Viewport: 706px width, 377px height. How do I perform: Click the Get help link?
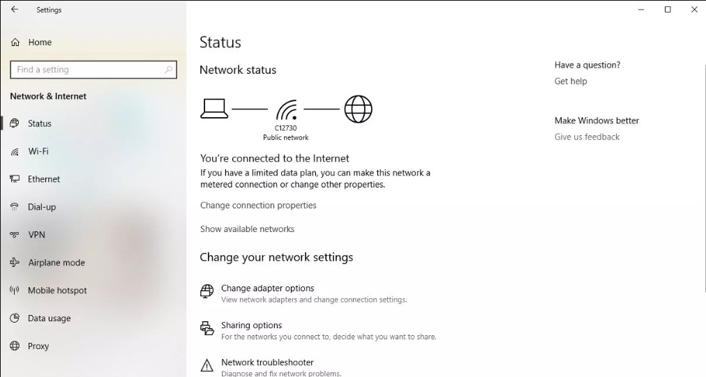pos(571,82)
